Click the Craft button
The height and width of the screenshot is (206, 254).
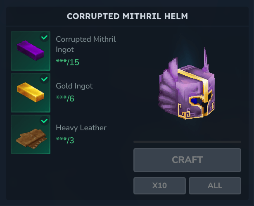(187, 160)
